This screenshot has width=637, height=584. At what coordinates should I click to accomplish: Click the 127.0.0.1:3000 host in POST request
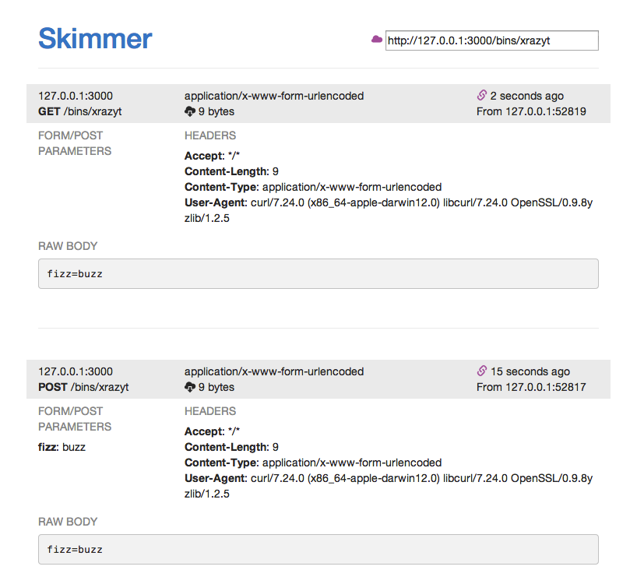[x=76, y=371]
